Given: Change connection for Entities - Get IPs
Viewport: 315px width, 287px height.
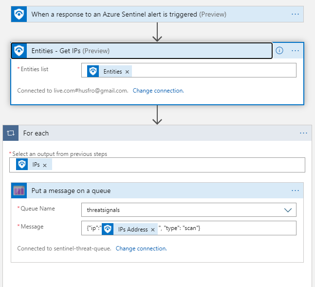Looking at the screenshot, I should (158, 91).
